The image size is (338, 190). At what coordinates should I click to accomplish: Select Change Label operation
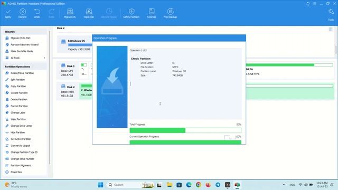click(18, 112)
